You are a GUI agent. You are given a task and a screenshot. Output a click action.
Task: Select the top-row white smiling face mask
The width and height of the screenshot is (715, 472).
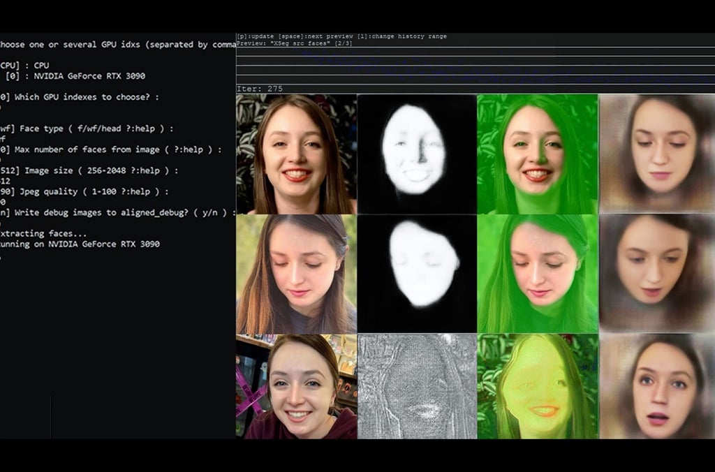tap(417, 154)
